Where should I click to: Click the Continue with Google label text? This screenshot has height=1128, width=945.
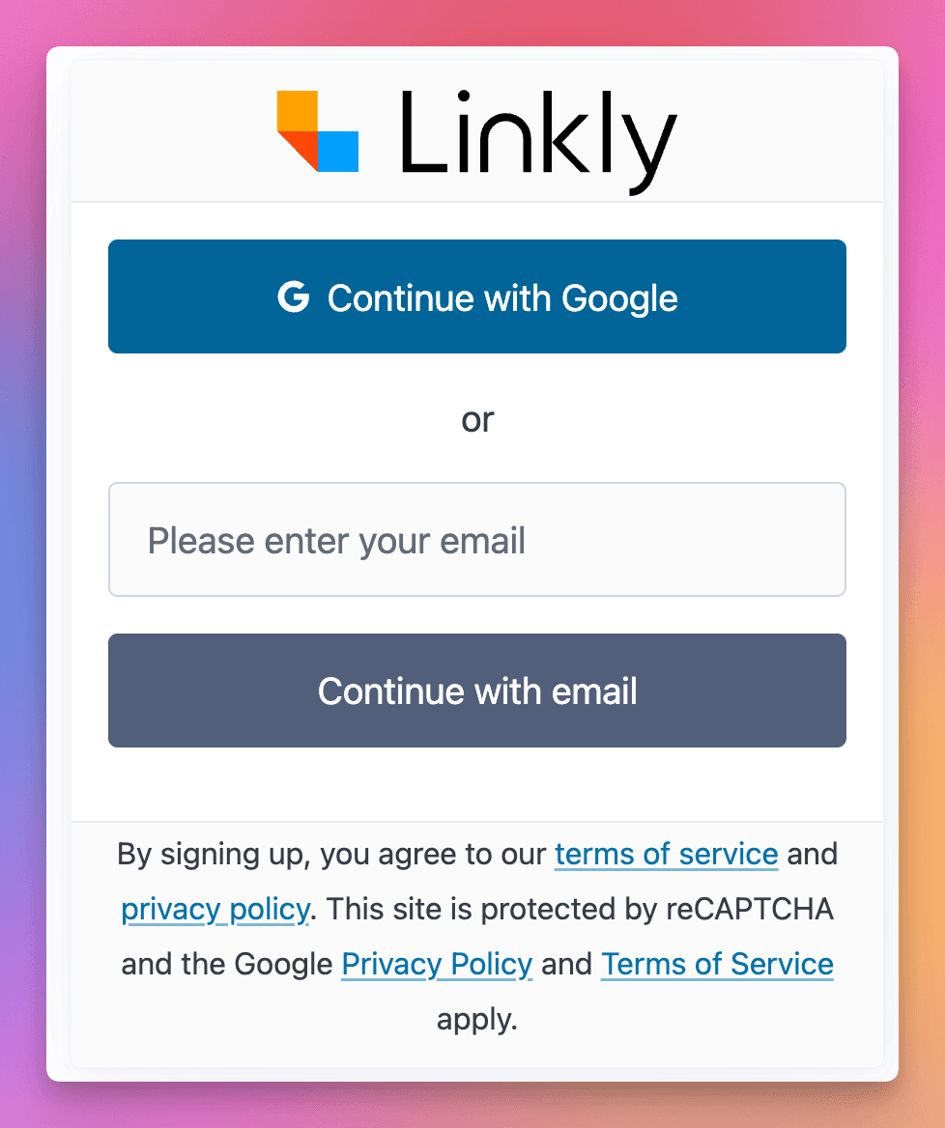click(x=502, y=298)
